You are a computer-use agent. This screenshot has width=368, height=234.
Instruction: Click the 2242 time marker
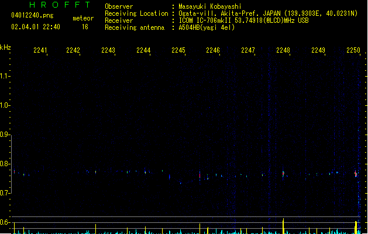[x=73, y=50]
